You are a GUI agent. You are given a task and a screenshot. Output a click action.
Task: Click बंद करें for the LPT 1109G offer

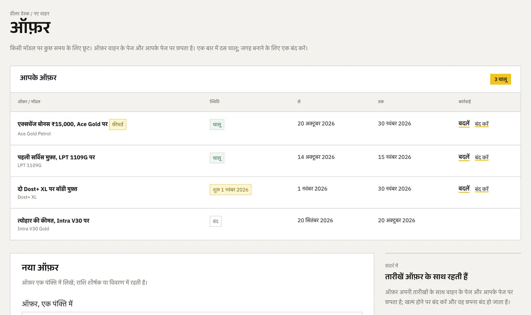click(482, 157)
